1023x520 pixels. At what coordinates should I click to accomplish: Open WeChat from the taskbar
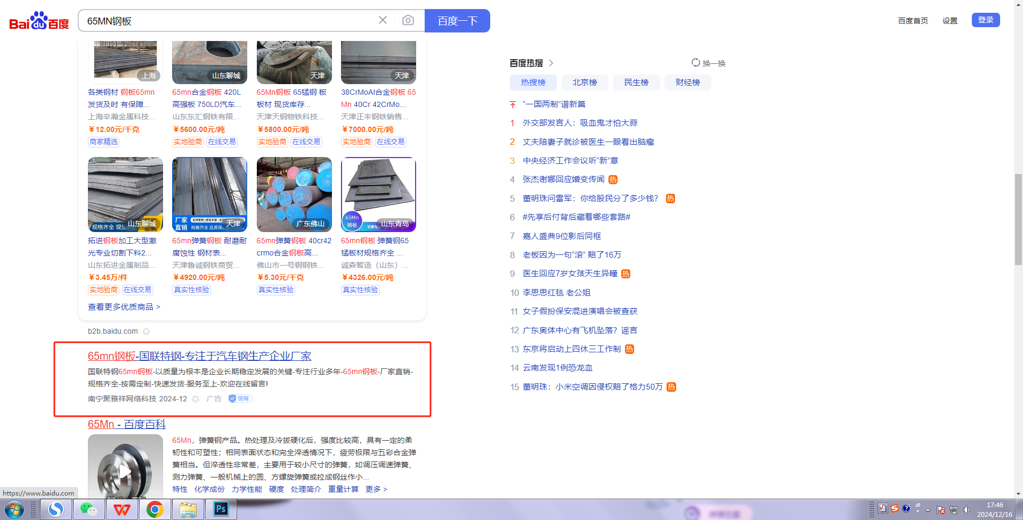click(x=88, y=510)
